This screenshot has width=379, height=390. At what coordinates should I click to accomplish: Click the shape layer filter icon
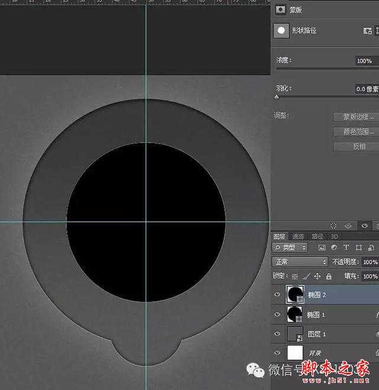pos(358,247)
